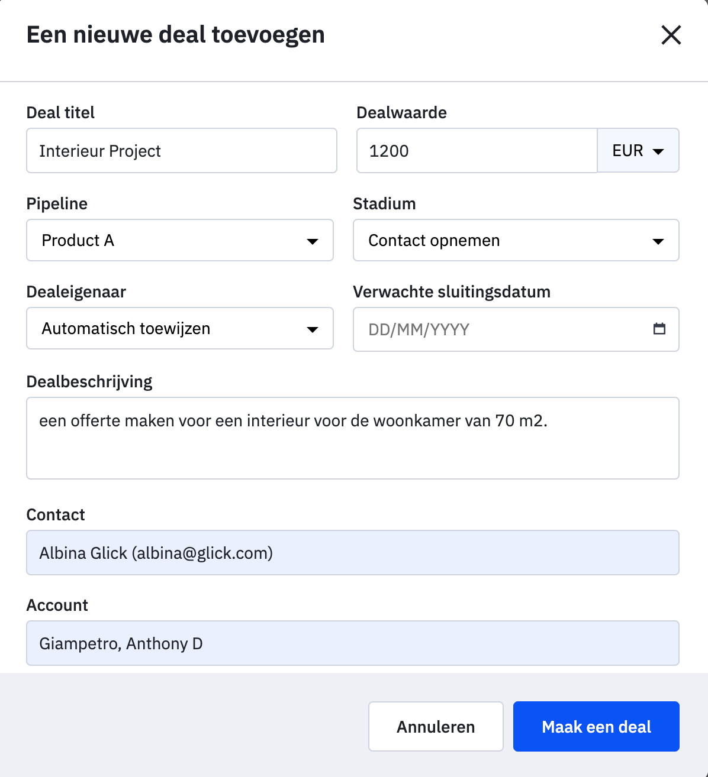Click the account Giampetro, Anthony D
This screenshot has width=708, height=777.
(x=352, y=643)
